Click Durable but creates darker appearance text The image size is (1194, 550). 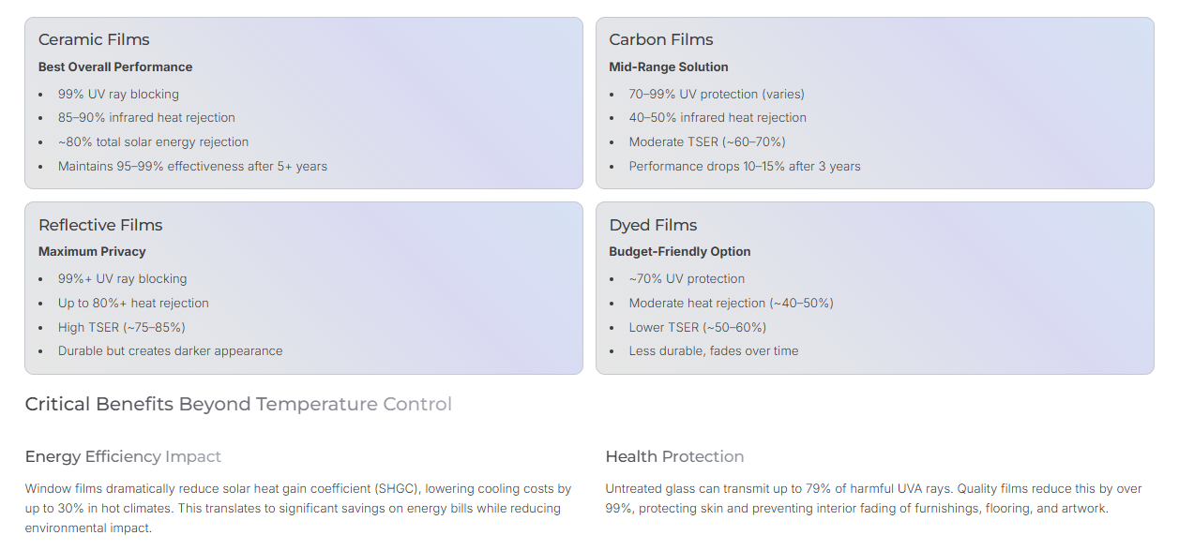170,350
